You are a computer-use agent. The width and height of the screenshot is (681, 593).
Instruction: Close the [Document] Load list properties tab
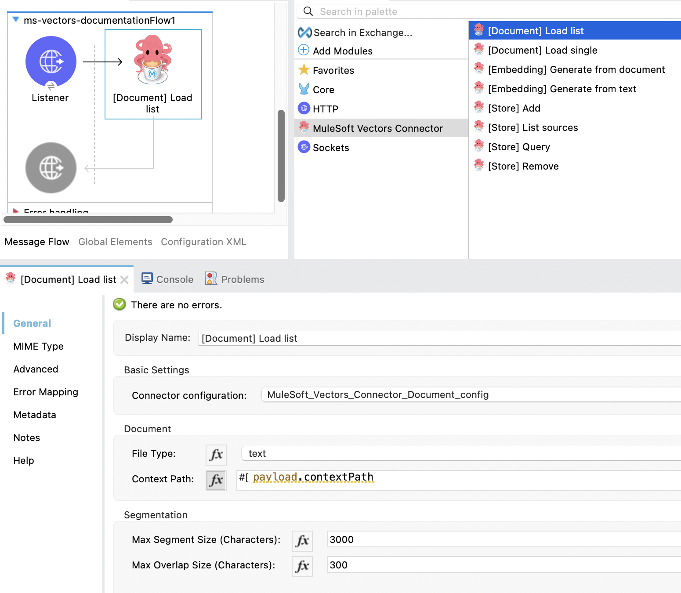click(124, 280)
